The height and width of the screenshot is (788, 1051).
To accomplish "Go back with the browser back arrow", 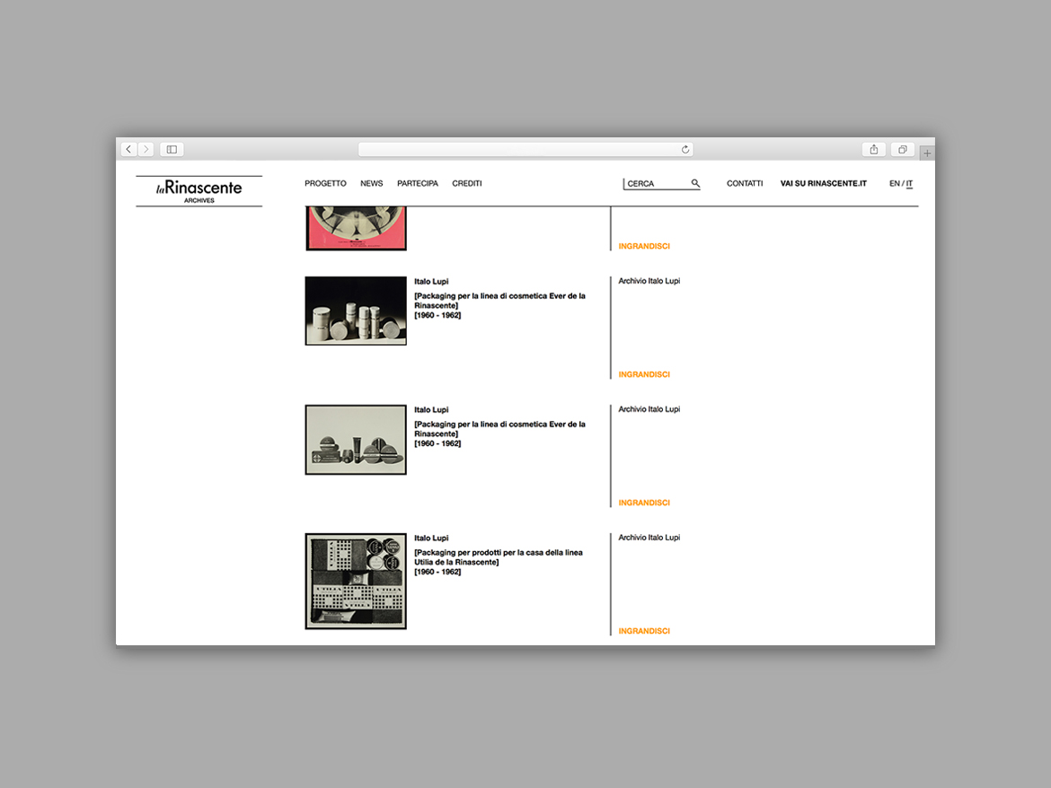I will [x=129, y=149].
